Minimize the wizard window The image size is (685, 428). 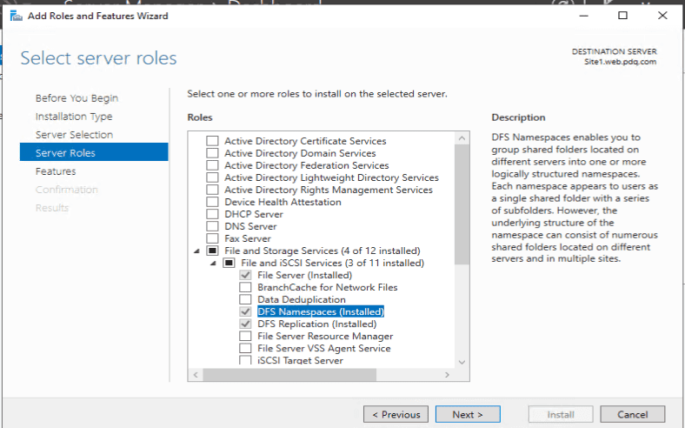[583, 16]
